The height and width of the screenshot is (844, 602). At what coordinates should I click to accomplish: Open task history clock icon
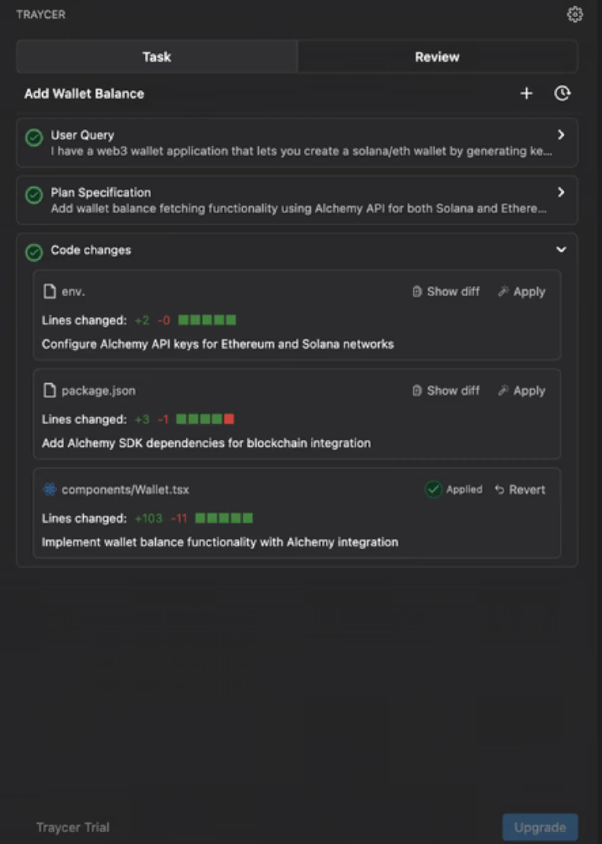tap(562, 94)
